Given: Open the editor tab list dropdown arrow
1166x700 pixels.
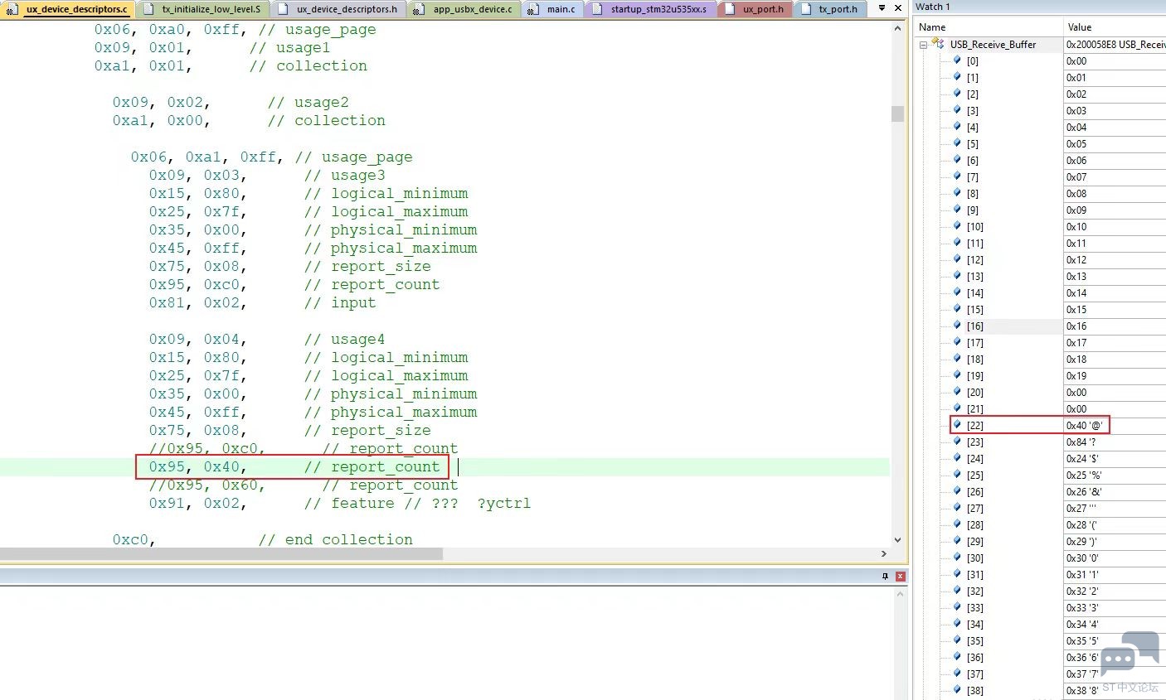Looking at the screenshot, I should coord(882,8).
